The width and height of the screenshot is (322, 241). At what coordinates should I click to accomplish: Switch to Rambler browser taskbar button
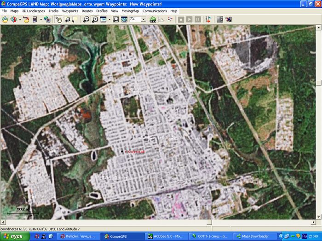click(78, 236)
